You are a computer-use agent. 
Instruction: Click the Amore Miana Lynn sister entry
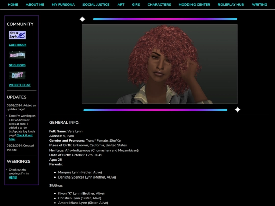(83, 203)
